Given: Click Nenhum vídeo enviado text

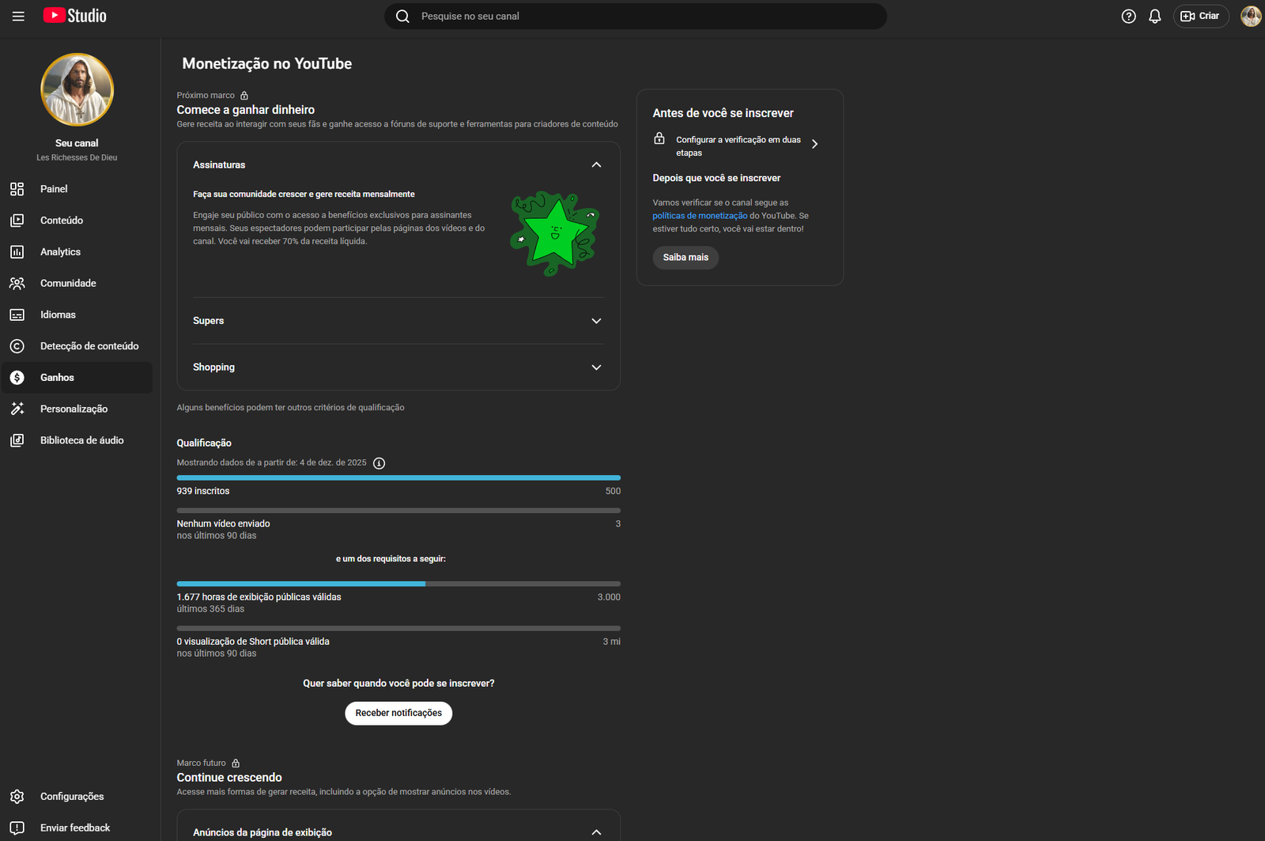Looking at the screenshot, I should (224, 523).
